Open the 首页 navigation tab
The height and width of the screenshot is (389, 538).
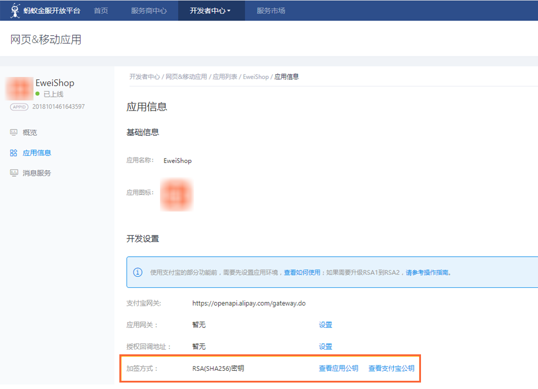101,11
